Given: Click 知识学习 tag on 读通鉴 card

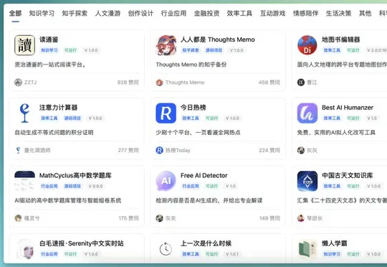Looking at the screenshot, I should tap(49, 50).
